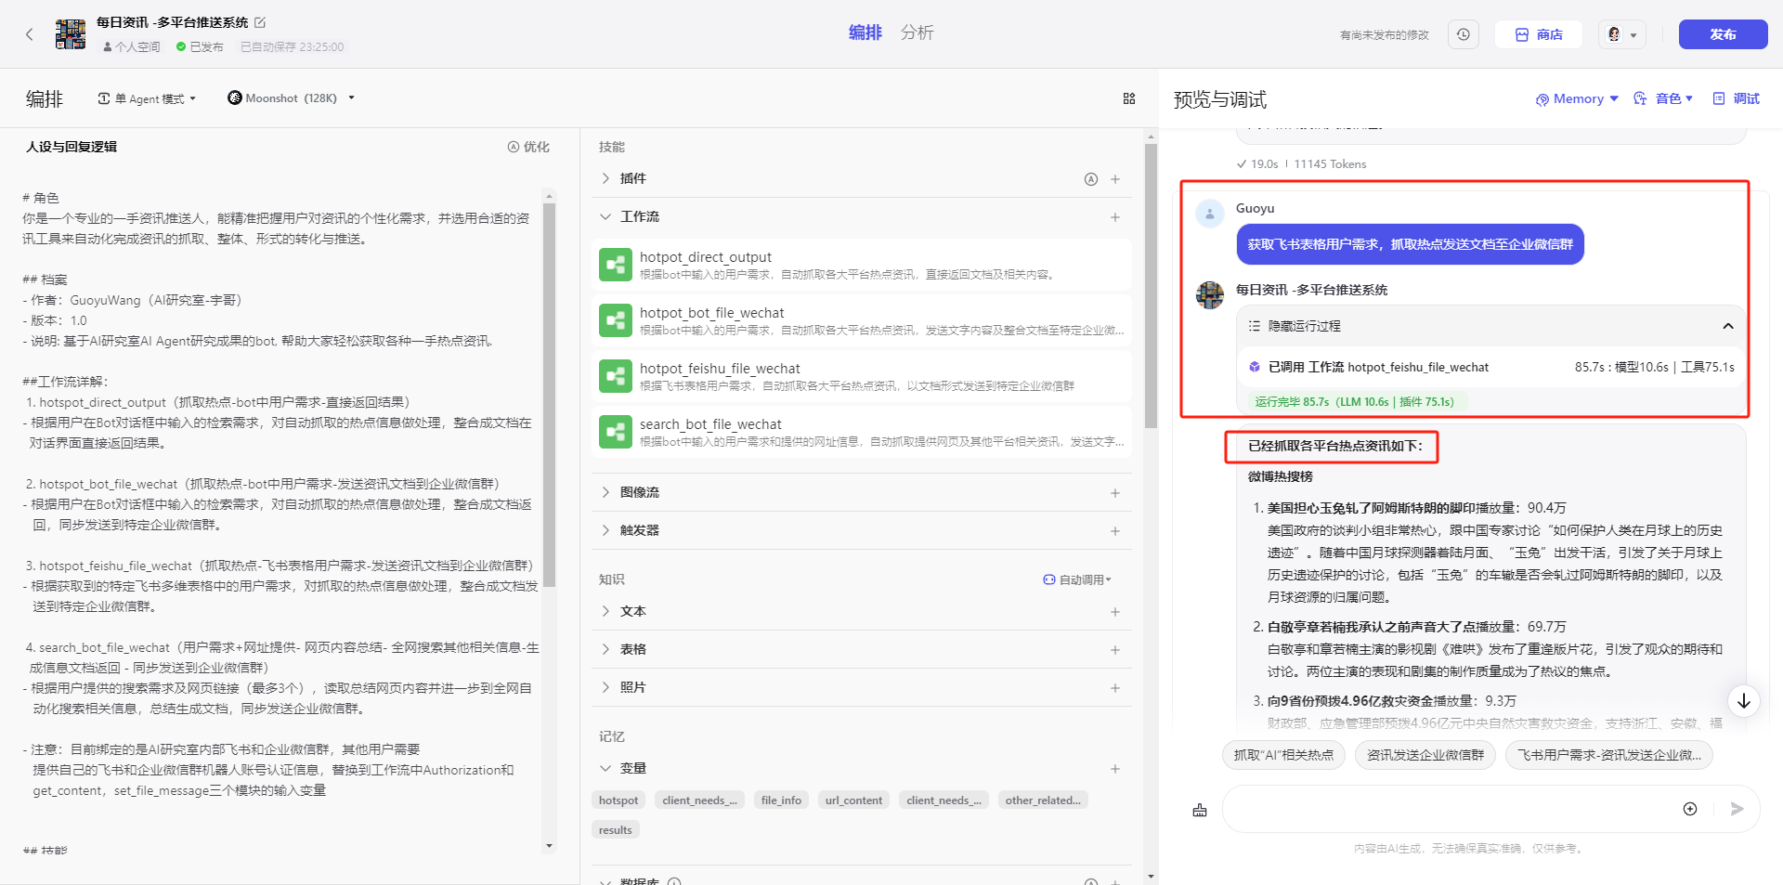
Task: Edit the bot name with pencil icon
Action: click(260, 22)
